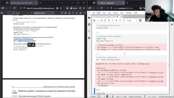Select the PDF draw tool

(x=77, y=13)
